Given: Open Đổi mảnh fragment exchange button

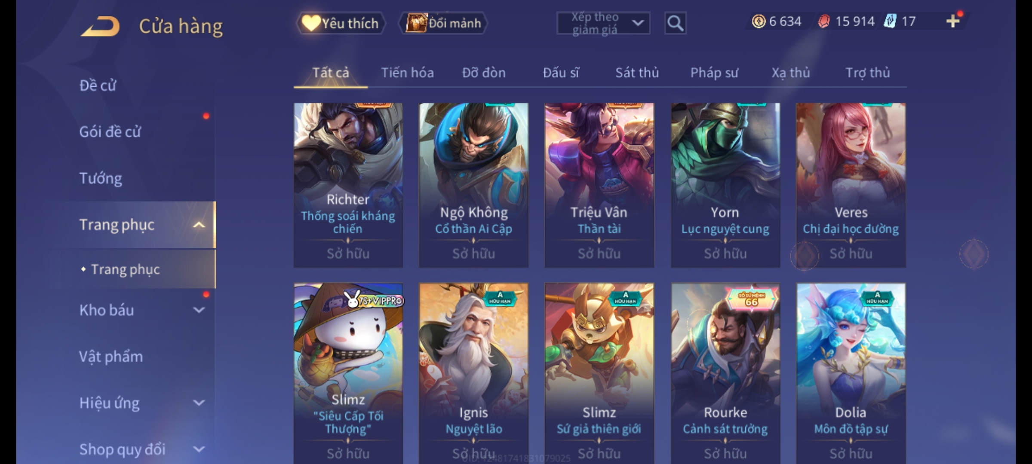Looking at the screenshot, I should coord(443,23).
